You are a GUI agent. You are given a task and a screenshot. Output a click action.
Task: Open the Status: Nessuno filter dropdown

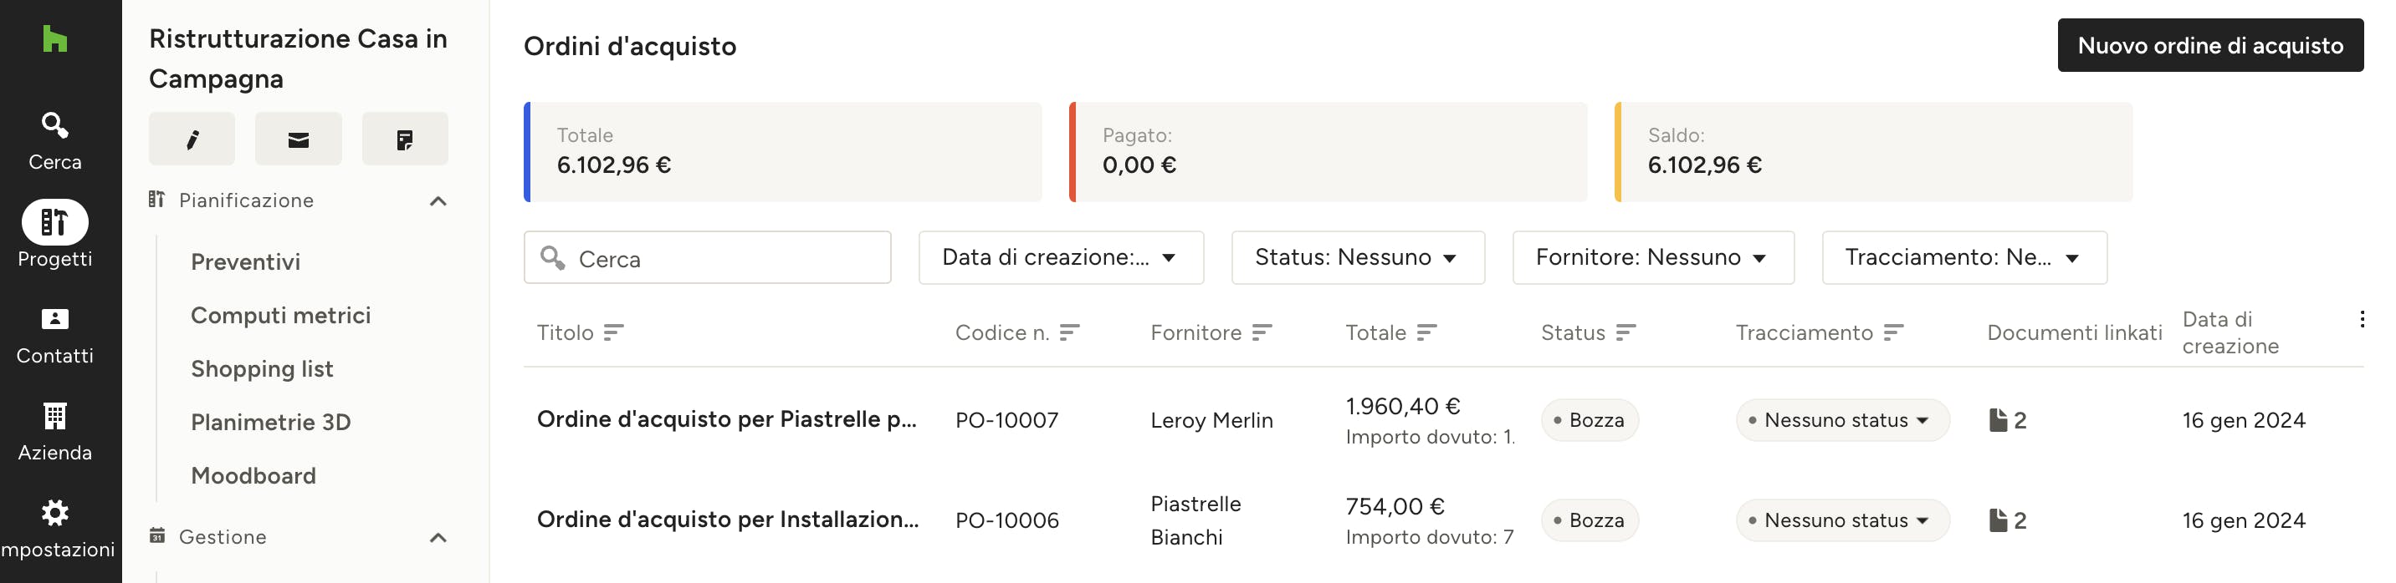click(1357, 258)
